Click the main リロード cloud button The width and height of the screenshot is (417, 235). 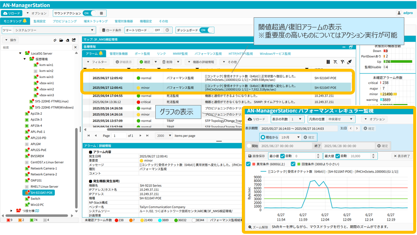(11, 14)
